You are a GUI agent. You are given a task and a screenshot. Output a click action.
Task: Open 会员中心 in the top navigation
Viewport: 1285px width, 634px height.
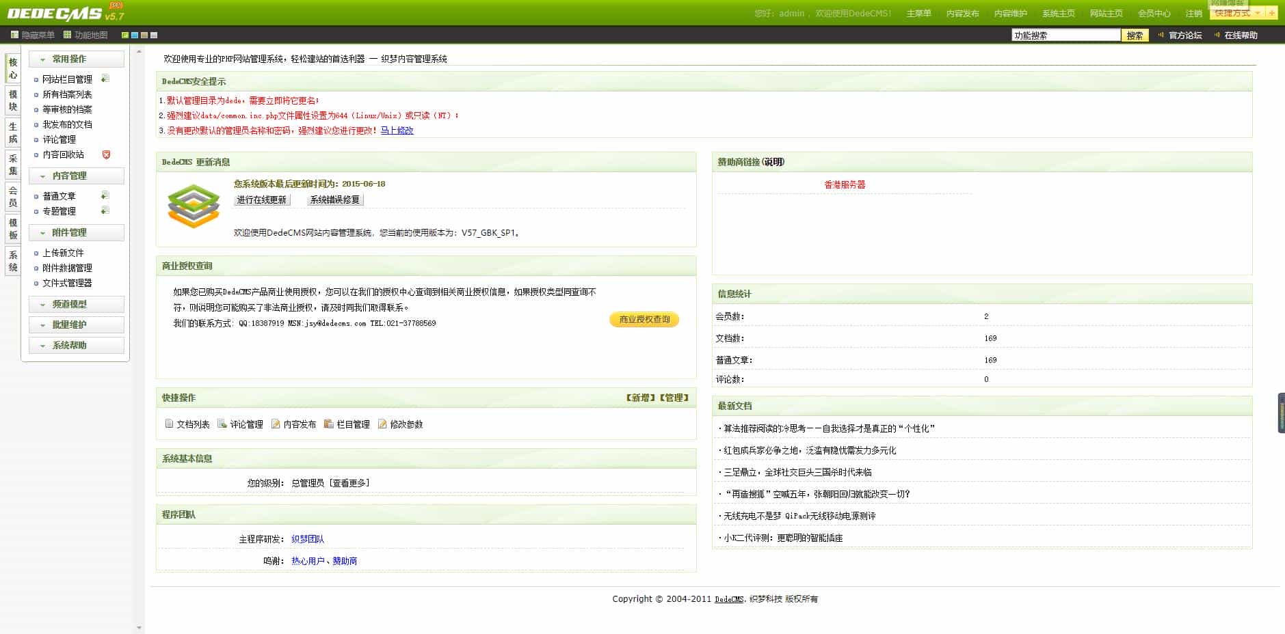pyautogui.click(x=1154, y=14)
